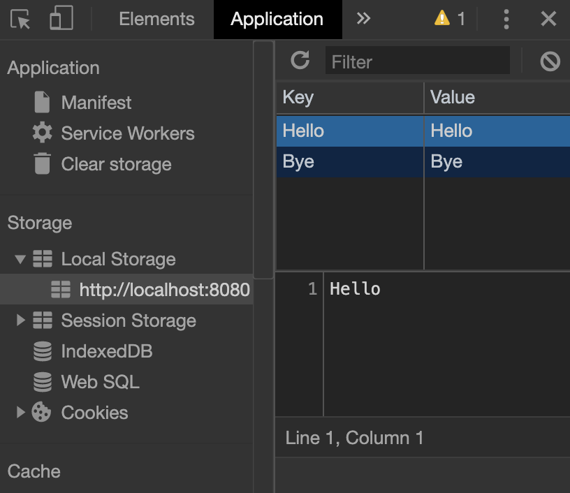The height and width of the screenshot is (493, 570).
Task: Select the IndexedDB item
Action: click(106, 351)
